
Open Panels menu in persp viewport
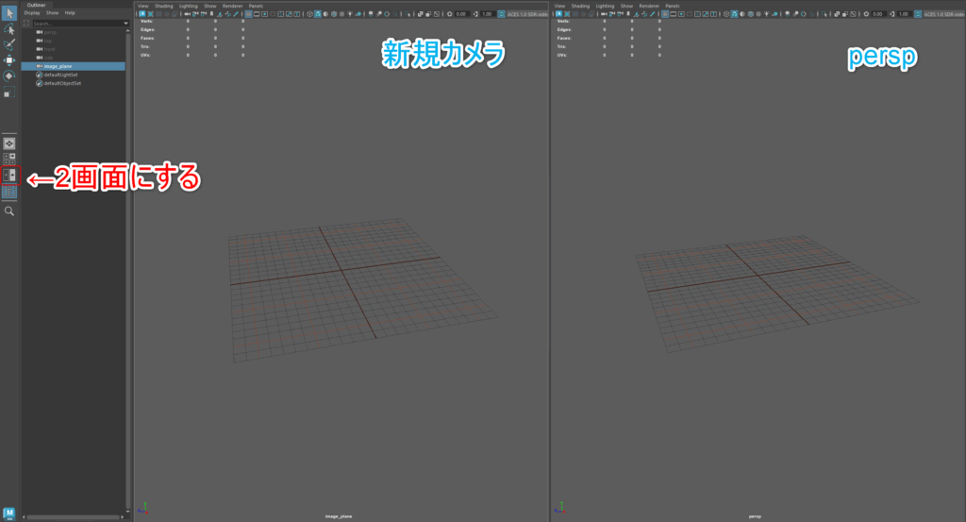pos(672,6)
